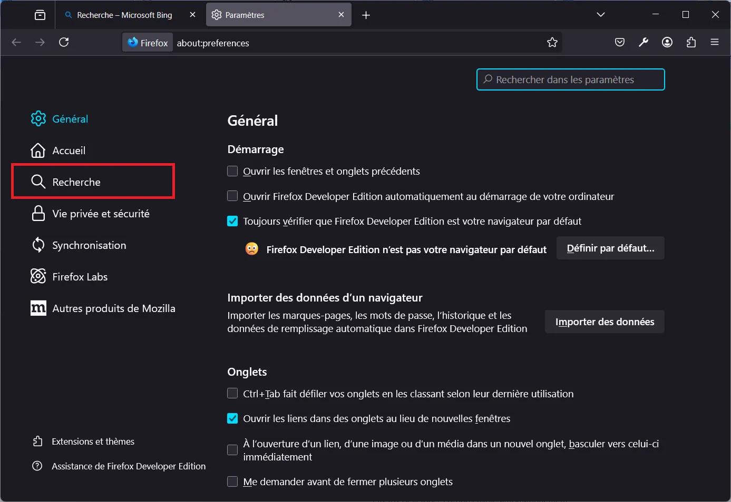Click the back navigation arrow
Image resolution: width=731 pixels, height=502 pixels.
pos(16,42)
